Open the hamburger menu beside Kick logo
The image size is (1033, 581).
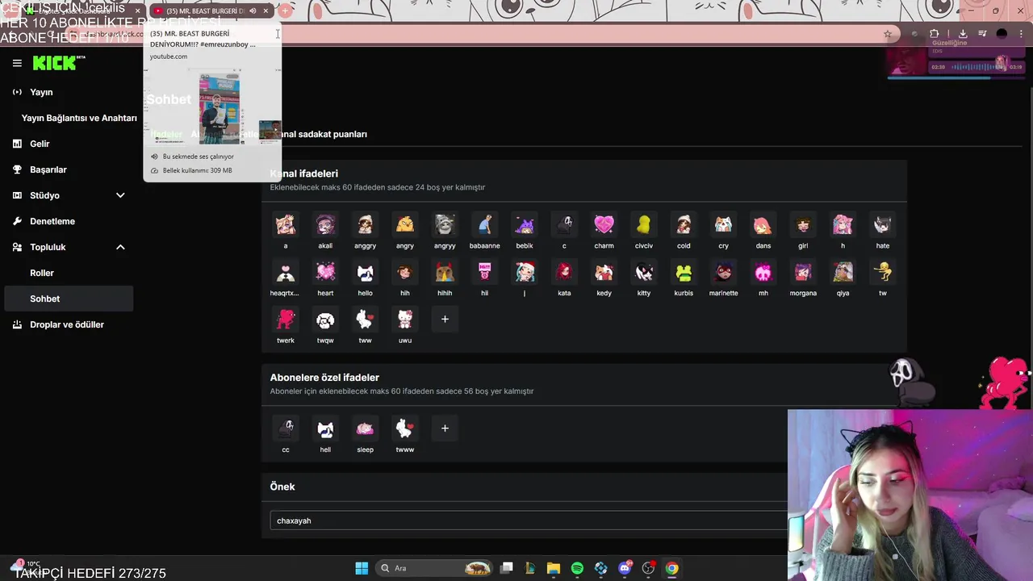click(17, 63)
